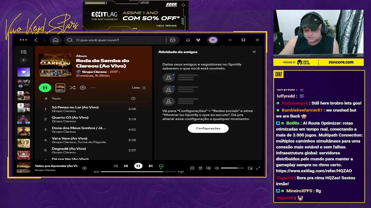The image size is (371, 208).
Task: Click the first friend placeholder avatar
Action: tap(169, 78)
